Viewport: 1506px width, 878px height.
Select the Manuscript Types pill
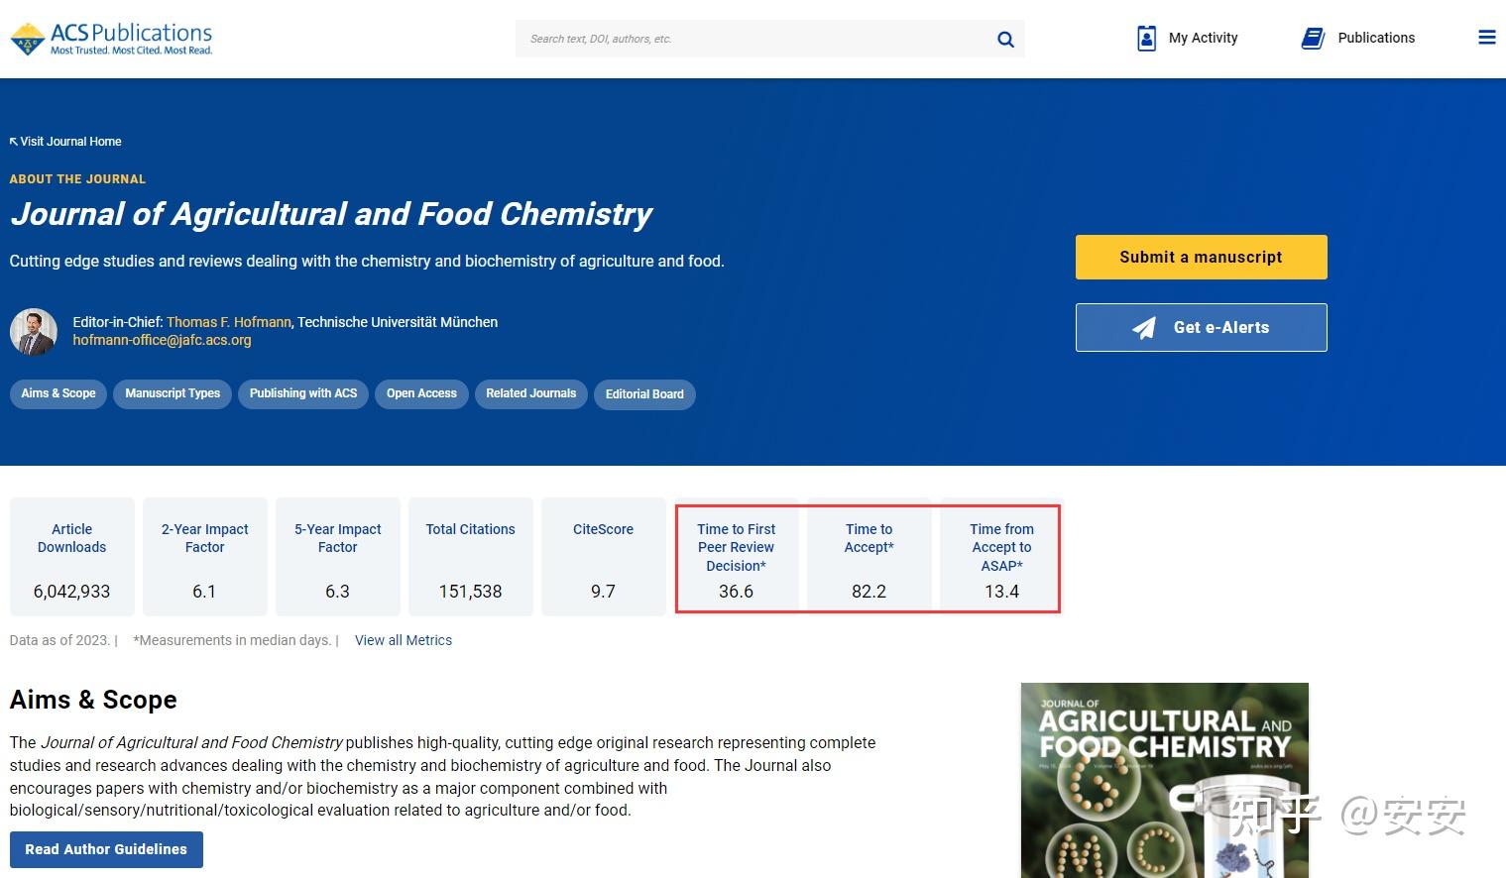point(173,393)
